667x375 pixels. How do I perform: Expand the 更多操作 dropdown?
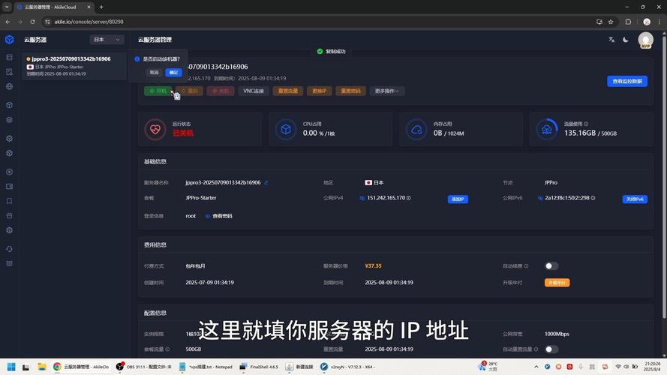[x=387, y=91]
